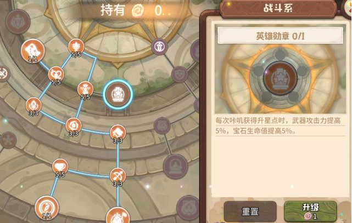352x223 pixels.
Task: Click the 升级 upgrade button
Action: coord(310,211)
